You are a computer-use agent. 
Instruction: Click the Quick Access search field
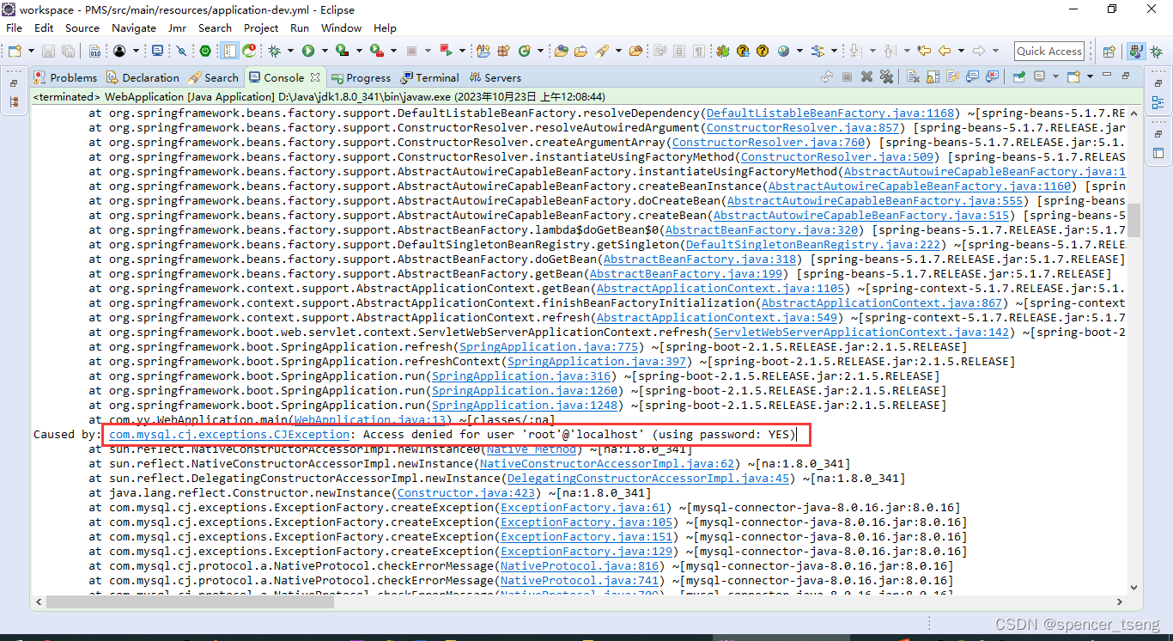[1048, 51]
